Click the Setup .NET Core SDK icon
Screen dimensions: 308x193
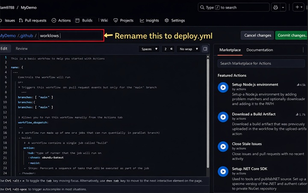(x=222, y=172)
